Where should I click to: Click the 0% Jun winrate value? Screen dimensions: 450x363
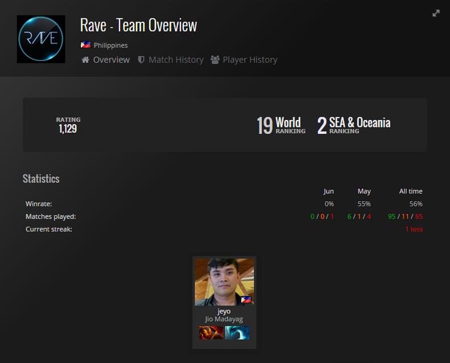pyautogui.click(x=329, y=204)
